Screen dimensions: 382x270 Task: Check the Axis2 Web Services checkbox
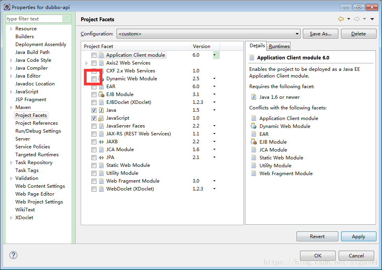(x=94, y=63)
